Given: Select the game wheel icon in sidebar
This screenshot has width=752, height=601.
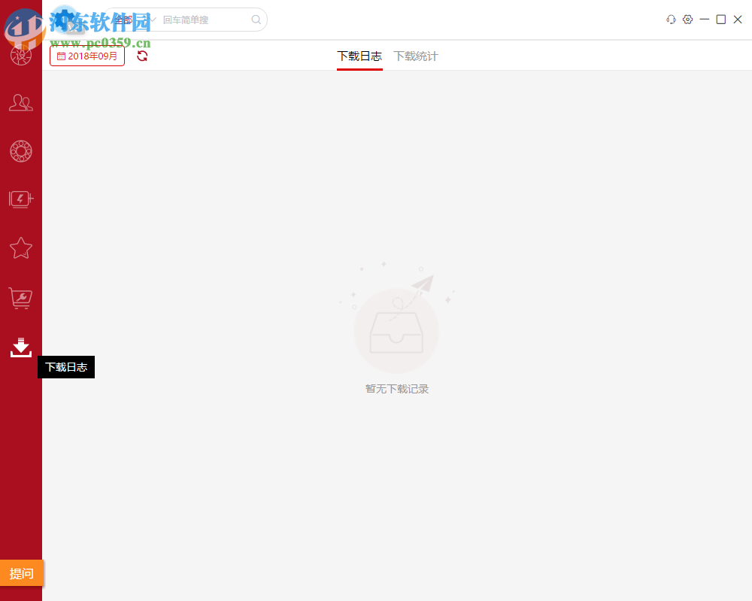Looking at the screenshot, I should pos(20,151).
